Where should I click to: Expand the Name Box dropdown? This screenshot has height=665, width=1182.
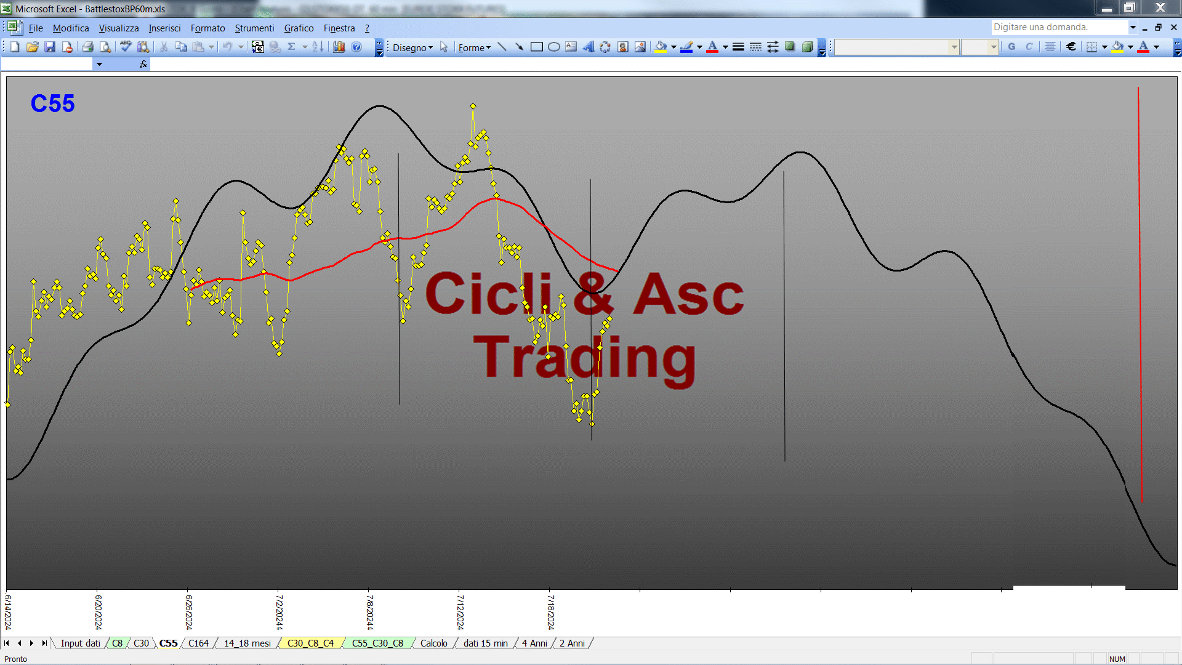coord(99,64)
